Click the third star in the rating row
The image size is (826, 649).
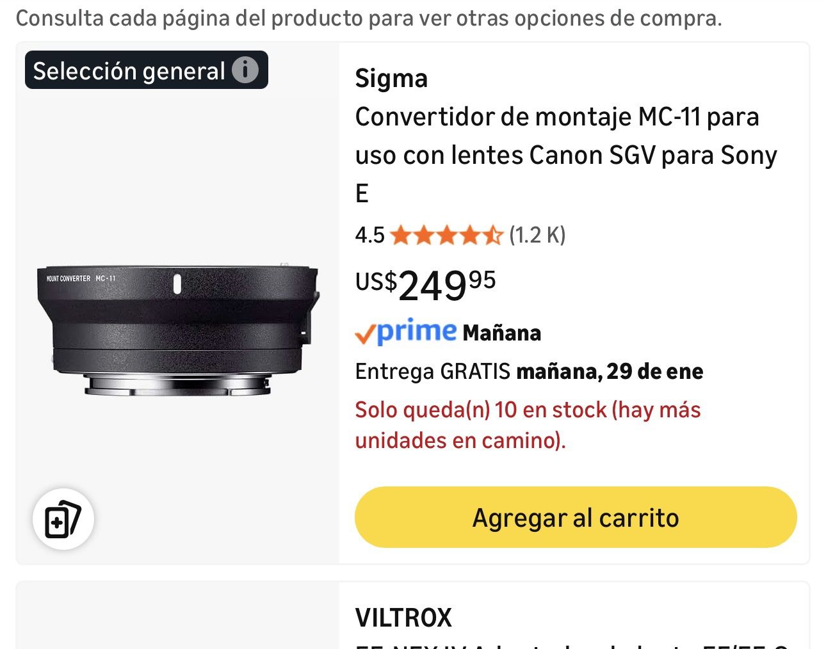click(447, 235)
